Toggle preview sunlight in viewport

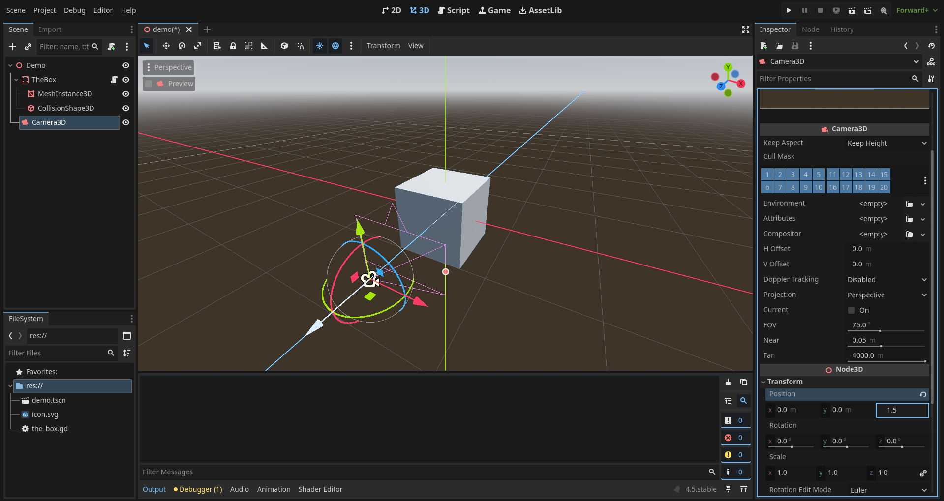320,46
